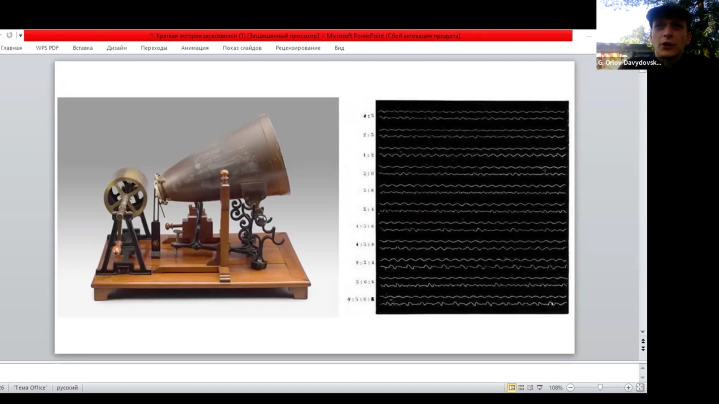Select the Показ слайдов tab
Image resolution: width=719 pixels, height=404 pixels.
[x=242, y=48]
